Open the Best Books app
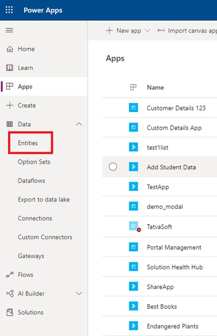The image size is (217, 336). [162, 306]
